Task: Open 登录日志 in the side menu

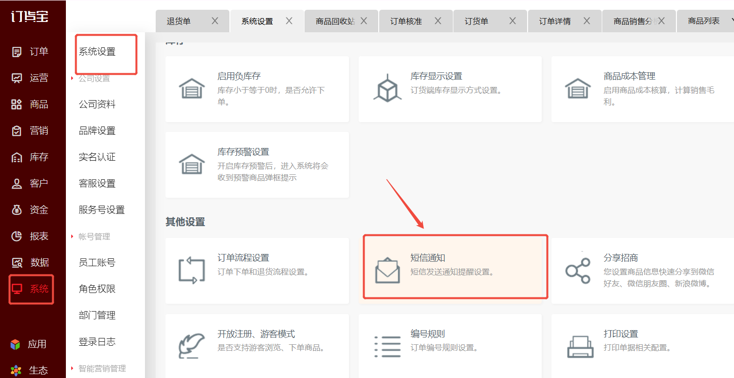Action: click(x=97, y=342)
